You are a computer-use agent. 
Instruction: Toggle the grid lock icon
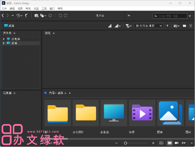pyautogui.click(x=161, y=143)
